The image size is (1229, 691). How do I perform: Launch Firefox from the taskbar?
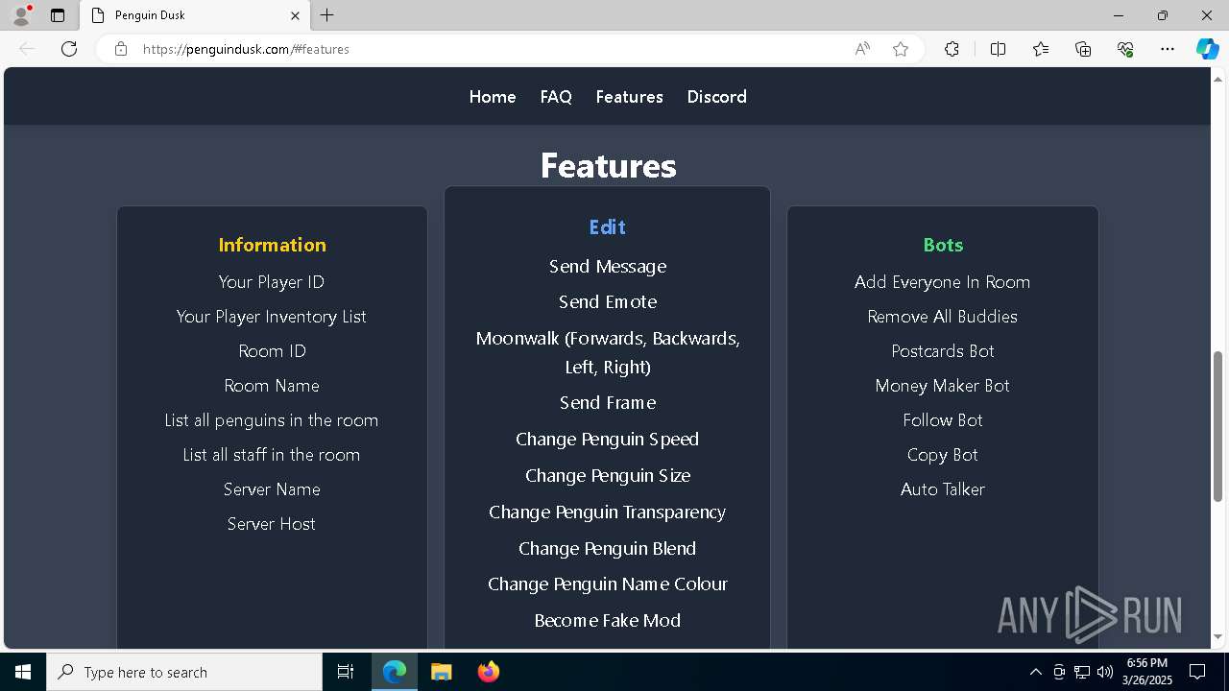click(x=489, y=672)
